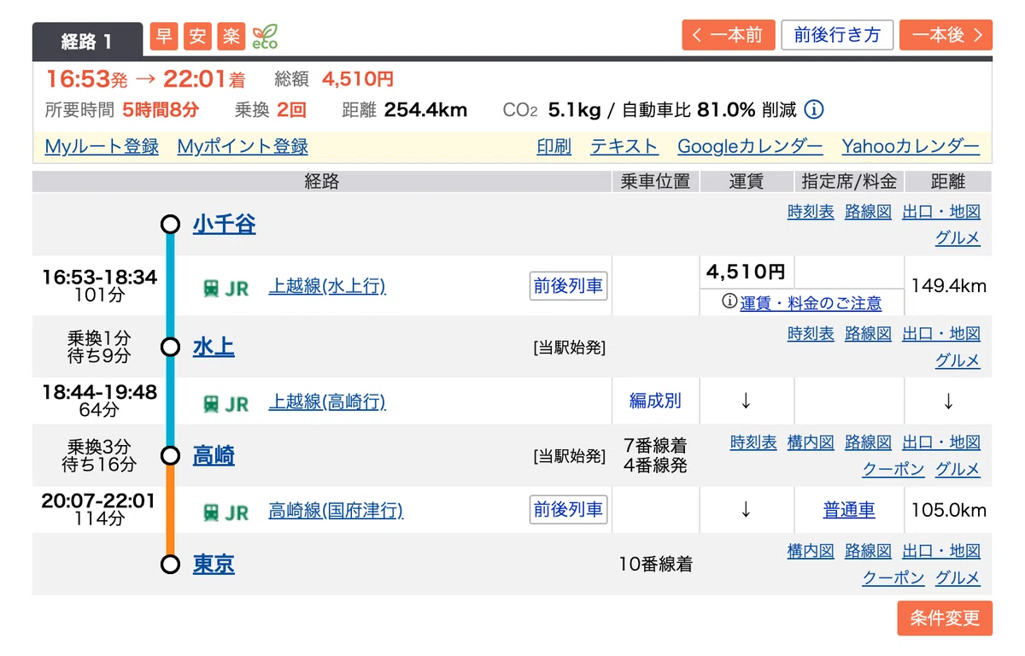Add to Yahooカレンダー

point(911,146)
